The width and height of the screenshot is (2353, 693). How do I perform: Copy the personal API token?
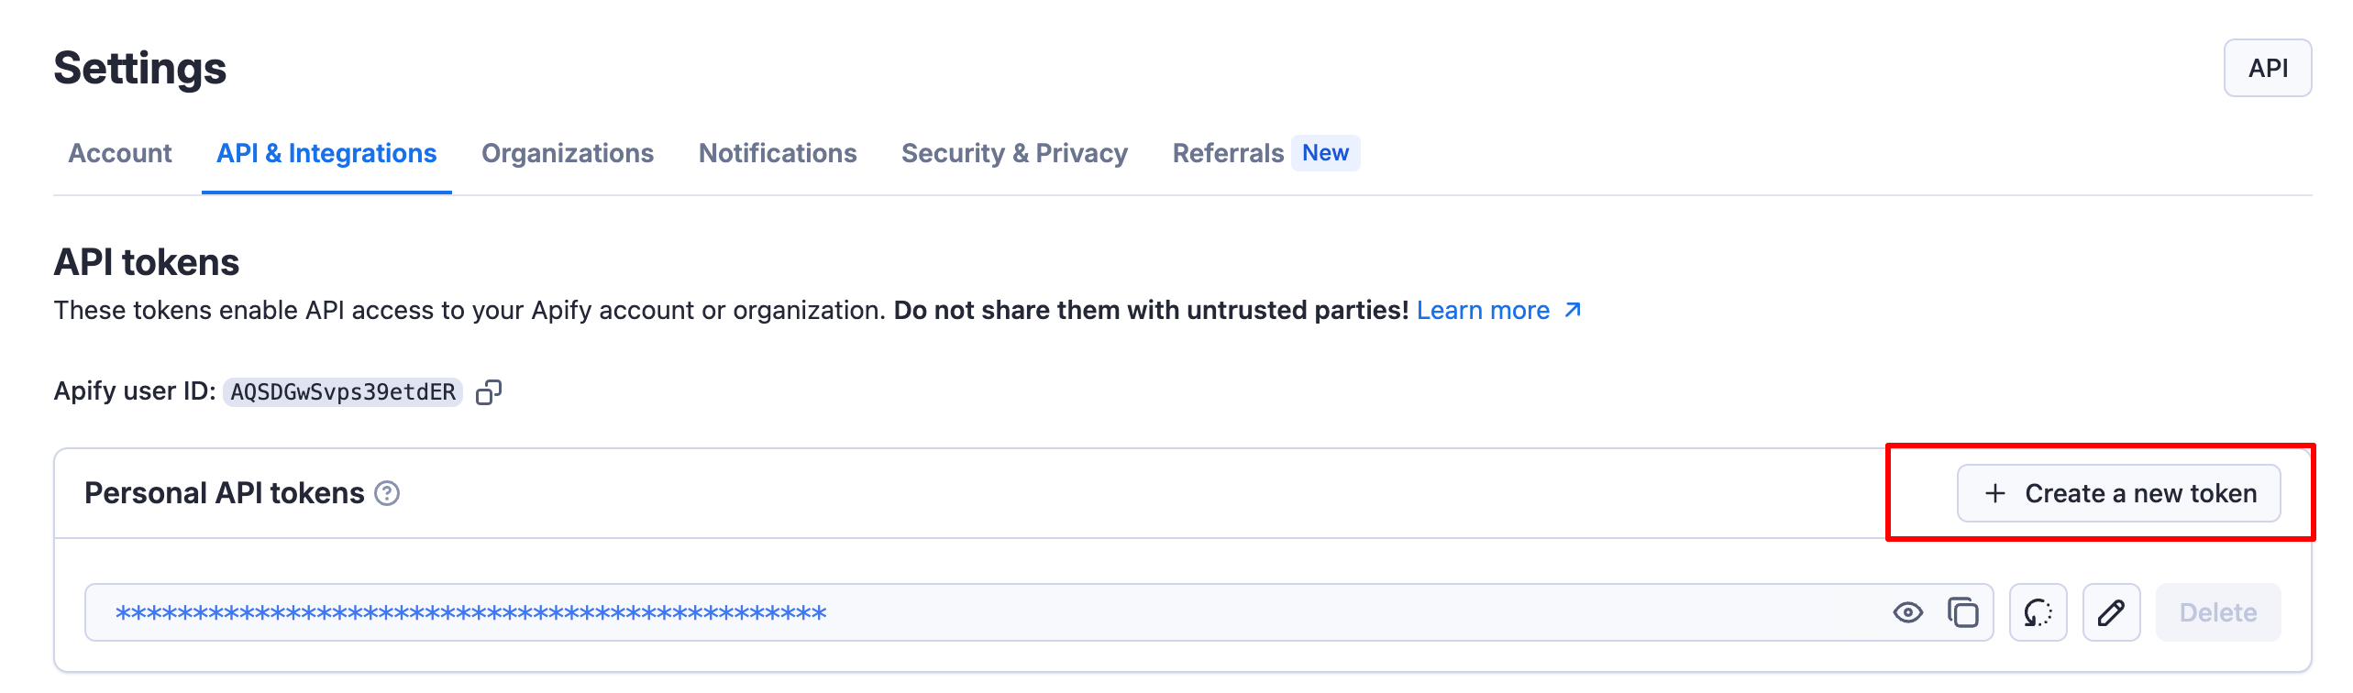point(1962,611)
